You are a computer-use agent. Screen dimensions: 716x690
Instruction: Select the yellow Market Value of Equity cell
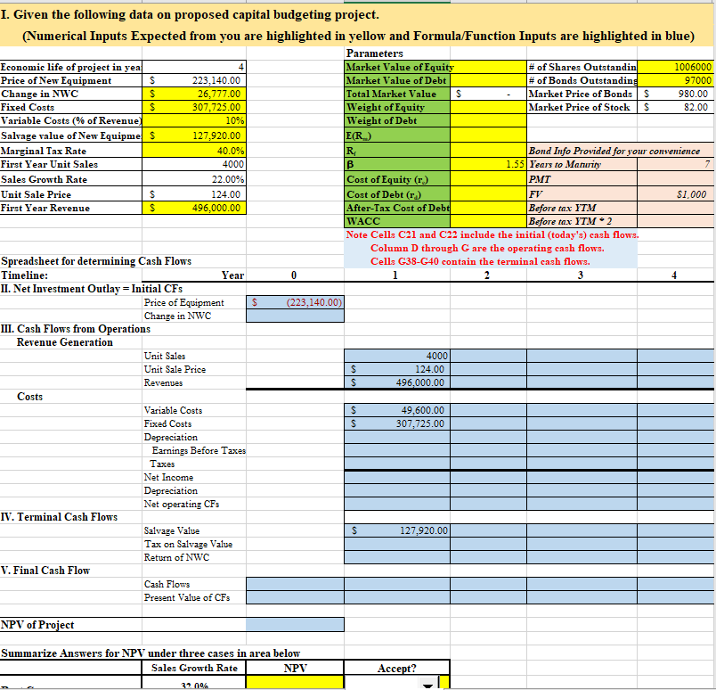(488, 67)
